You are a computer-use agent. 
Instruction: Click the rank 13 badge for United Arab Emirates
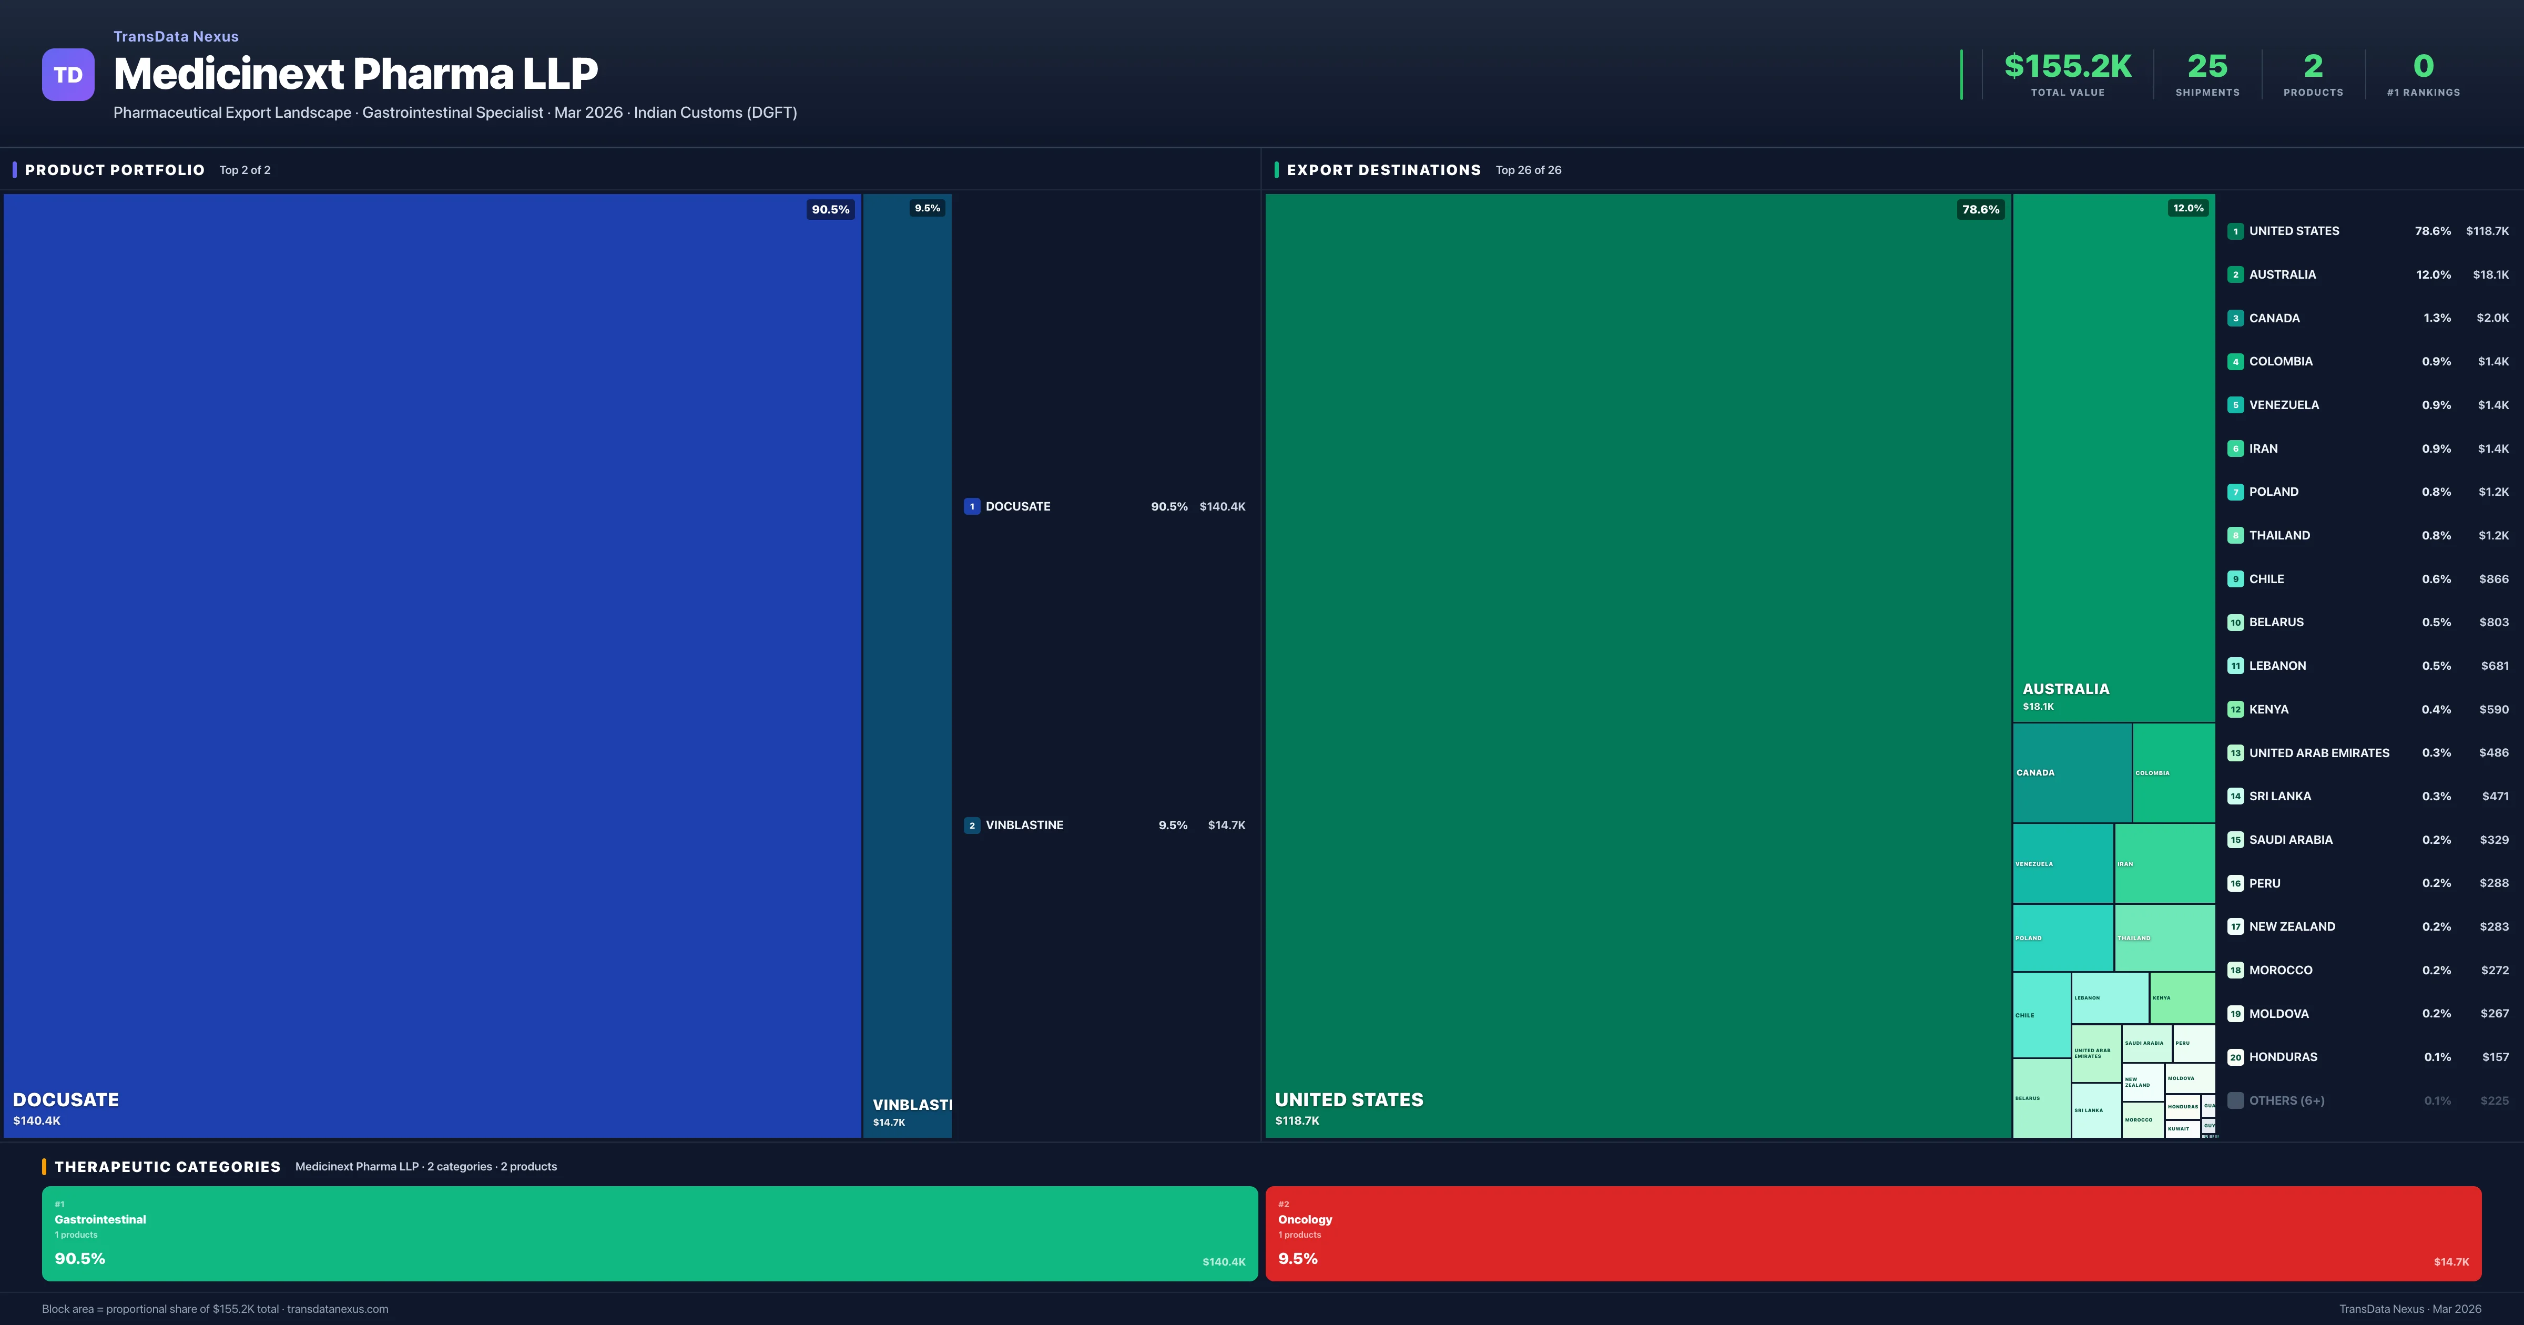(2235, 753)
